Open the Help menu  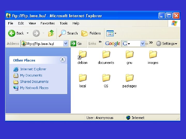tap(76, 23)
